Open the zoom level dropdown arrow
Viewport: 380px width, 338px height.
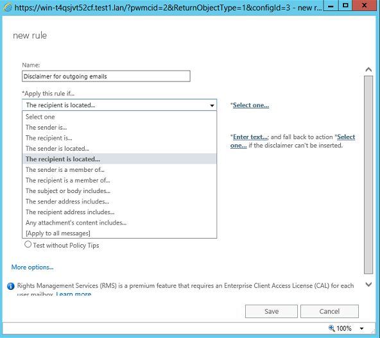[361, 328]
